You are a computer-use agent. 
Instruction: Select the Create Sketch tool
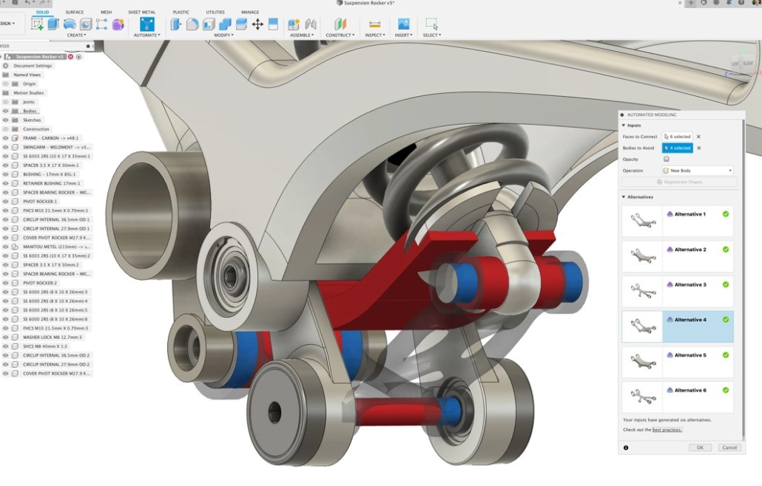(37, 24)
